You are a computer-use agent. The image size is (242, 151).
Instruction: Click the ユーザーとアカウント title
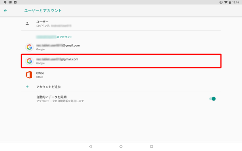43,10
